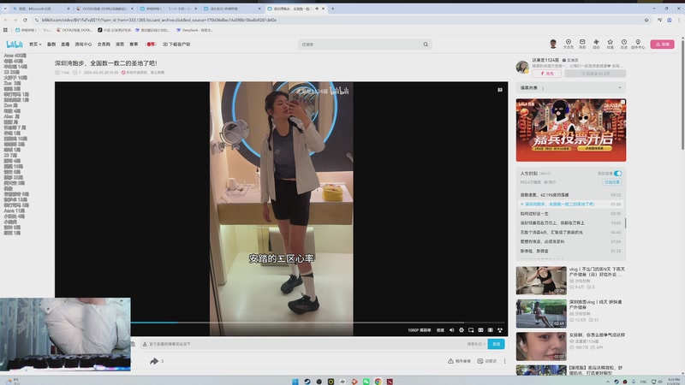
Task: Click the bilibili logo
Action: (15, 44)
